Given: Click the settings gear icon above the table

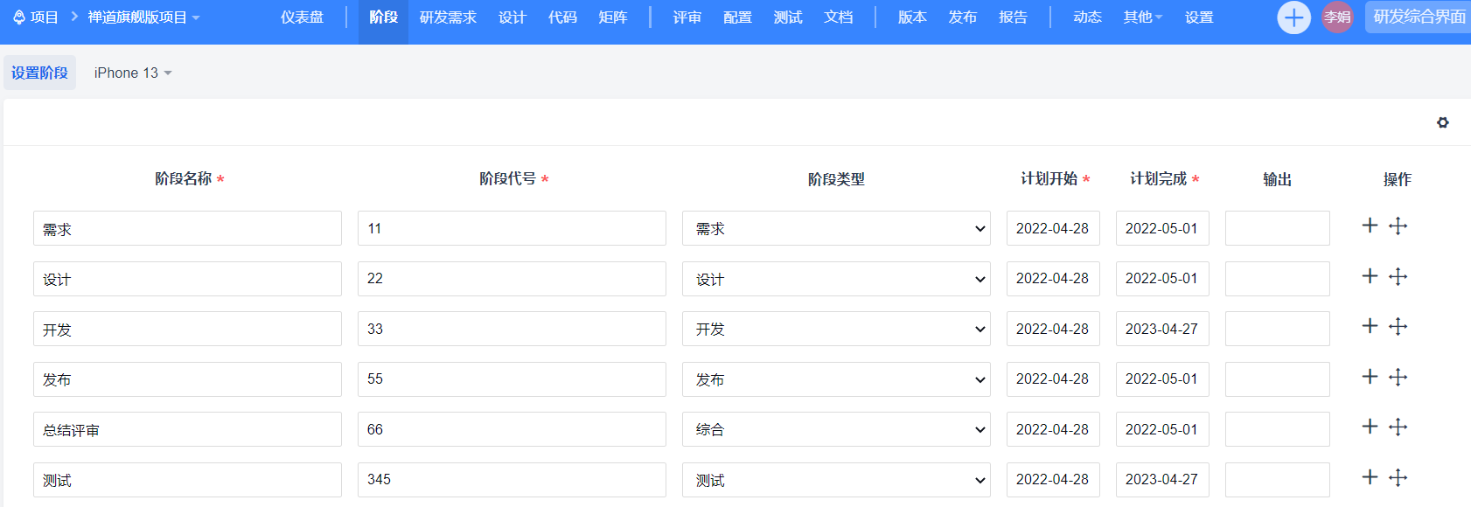Looking at the screenshot, I should click(1442, 122).
